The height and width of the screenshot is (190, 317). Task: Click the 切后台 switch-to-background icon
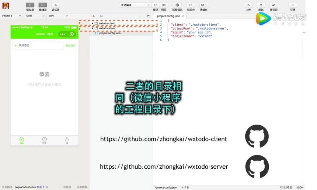(191, 5)
